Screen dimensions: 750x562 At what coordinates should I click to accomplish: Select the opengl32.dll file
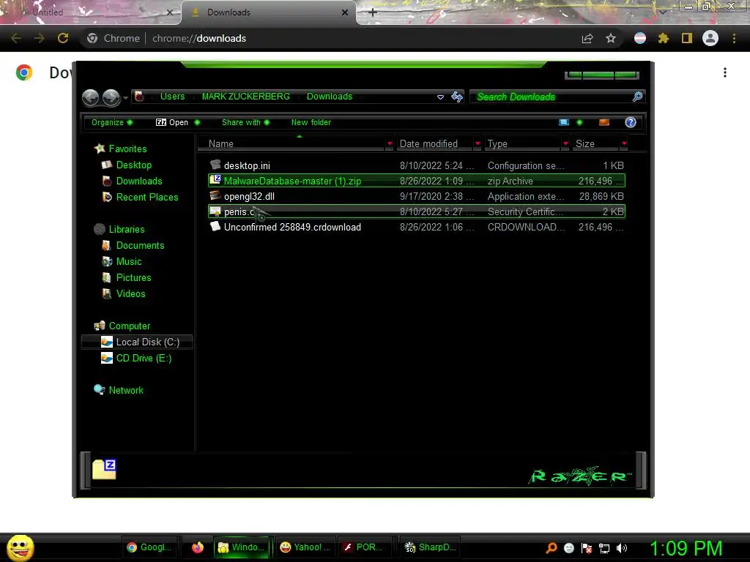417,196
